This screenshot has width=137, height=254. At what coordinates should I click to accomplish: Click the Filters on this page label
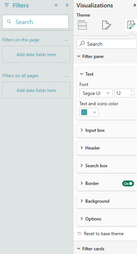coord(21,40)
